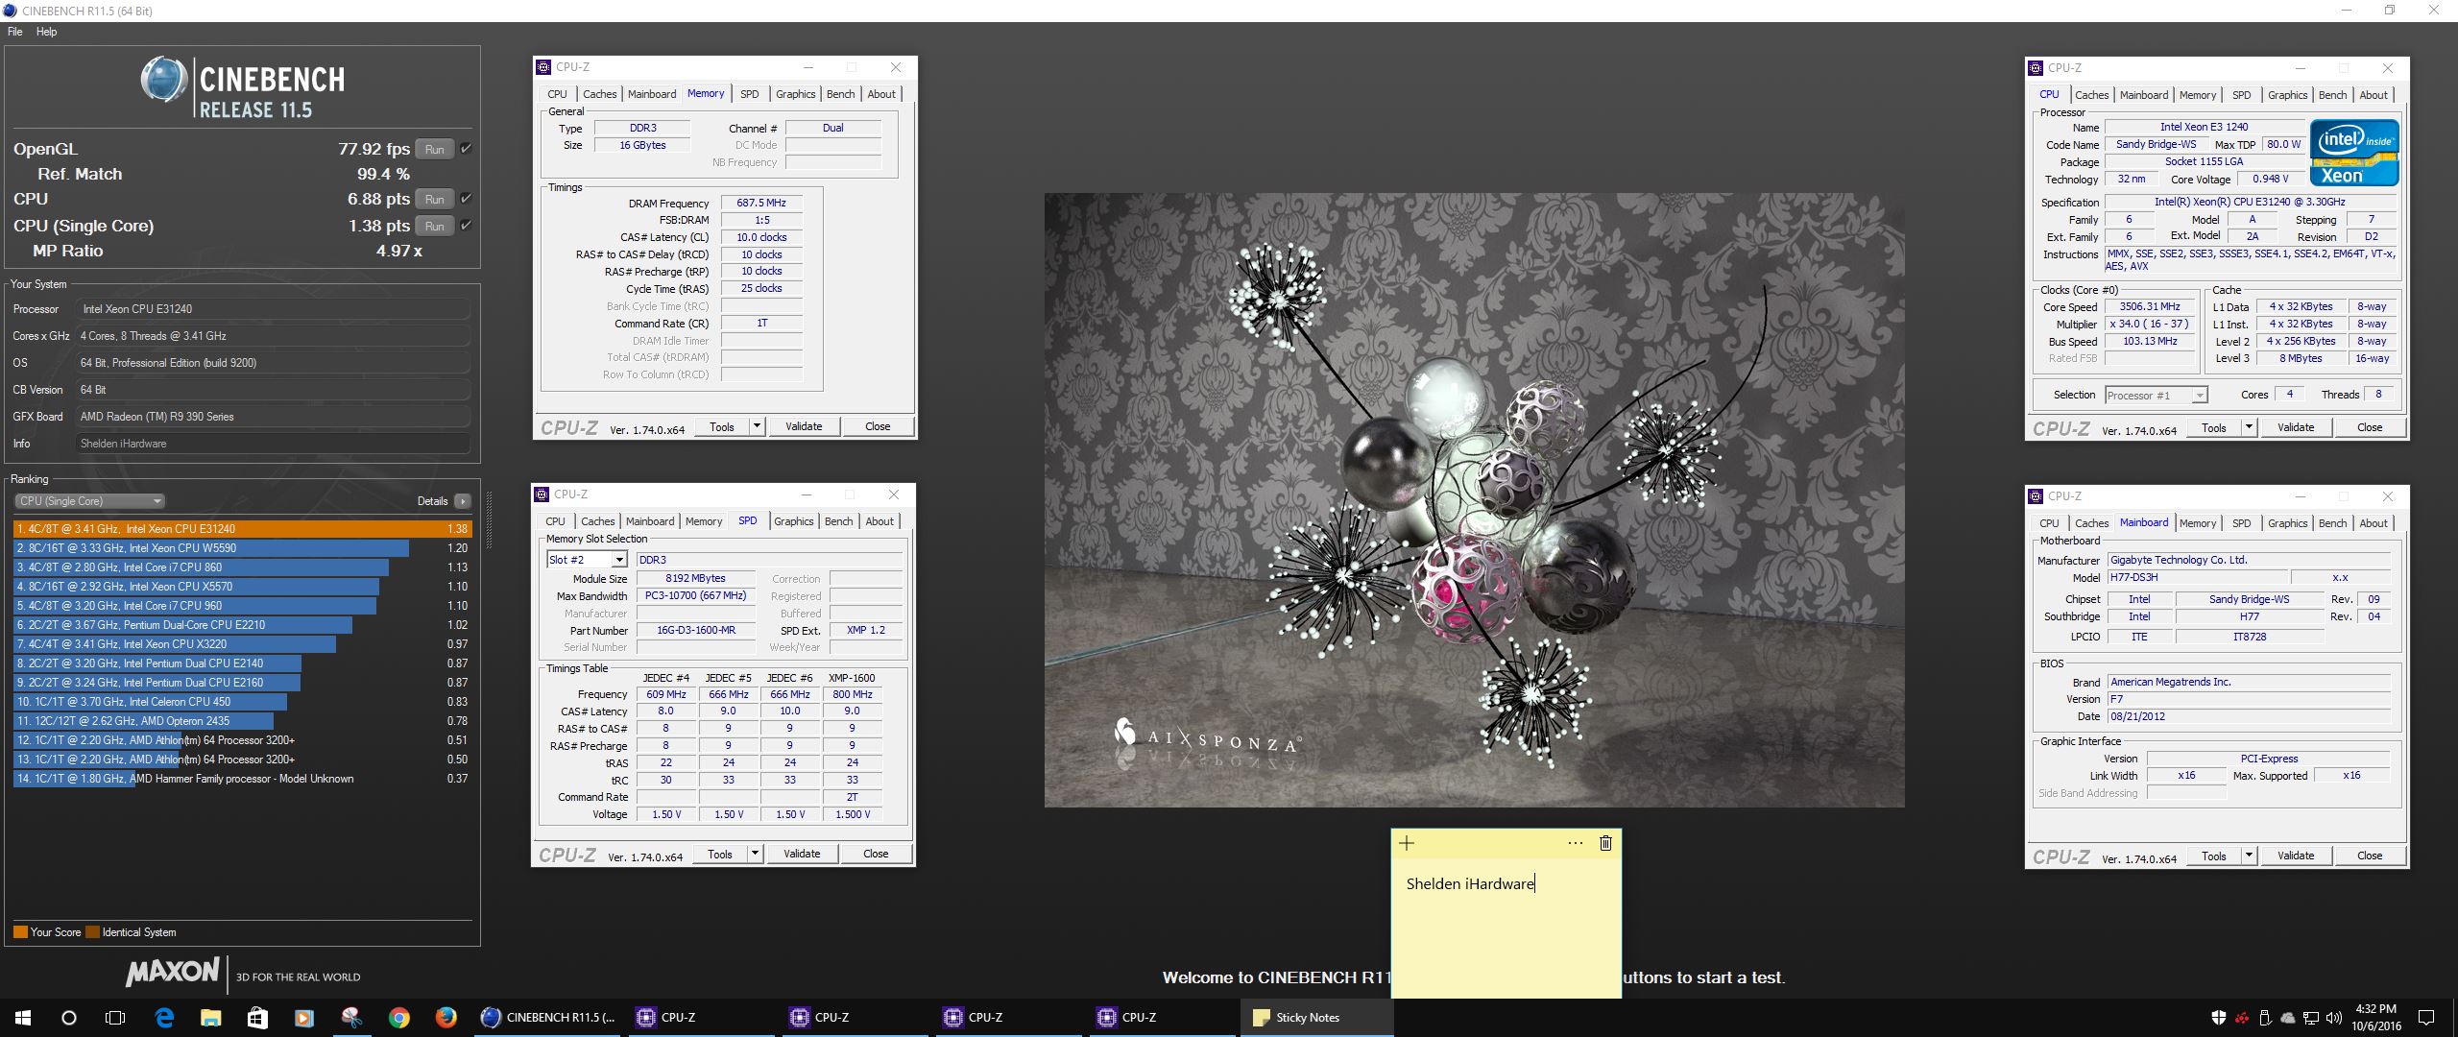Select ranking row AMD Opteron 2435
Viewport: 2458px width, 1037px height.
242,721
